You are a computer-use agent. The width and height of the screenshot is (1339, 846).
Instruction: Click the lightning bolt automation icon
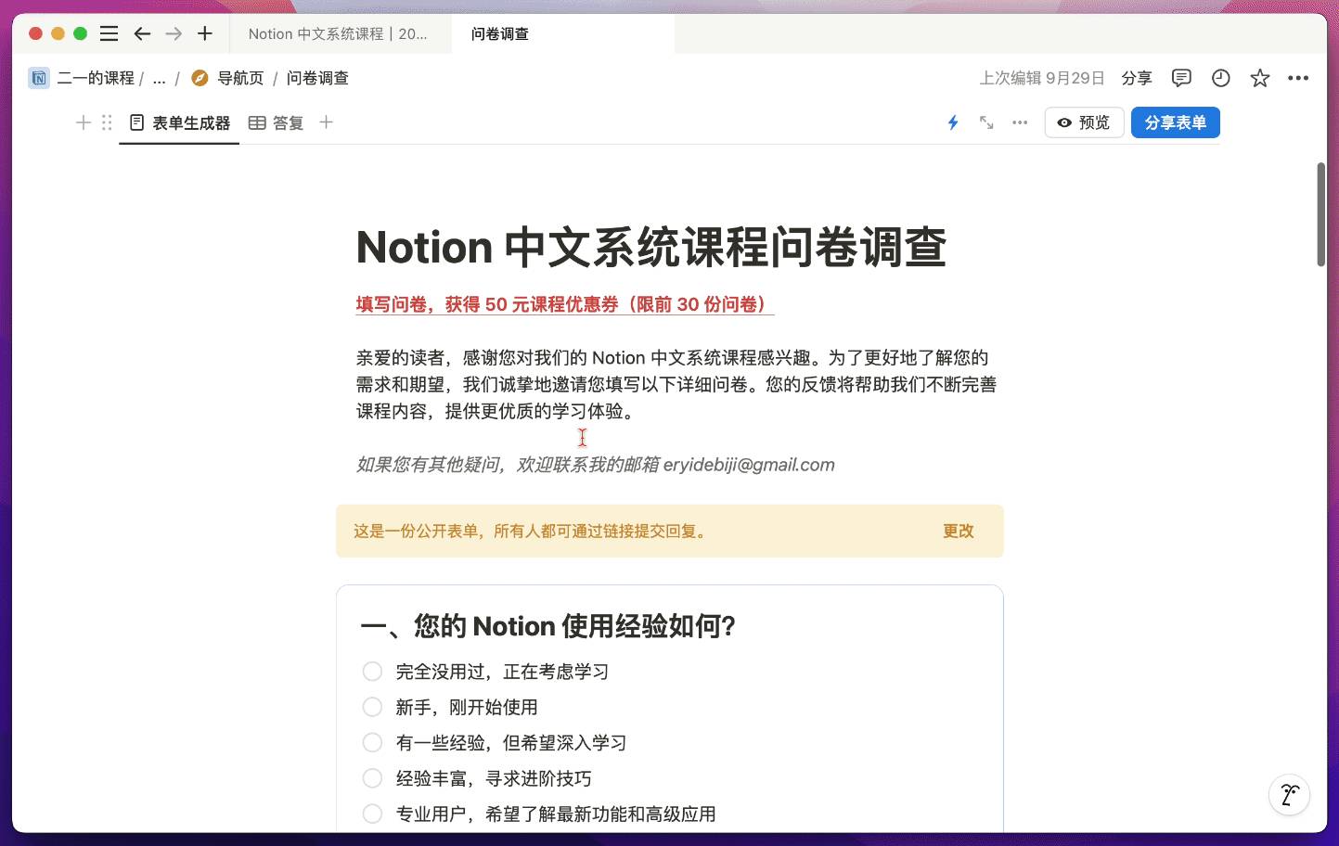[953, 122]
